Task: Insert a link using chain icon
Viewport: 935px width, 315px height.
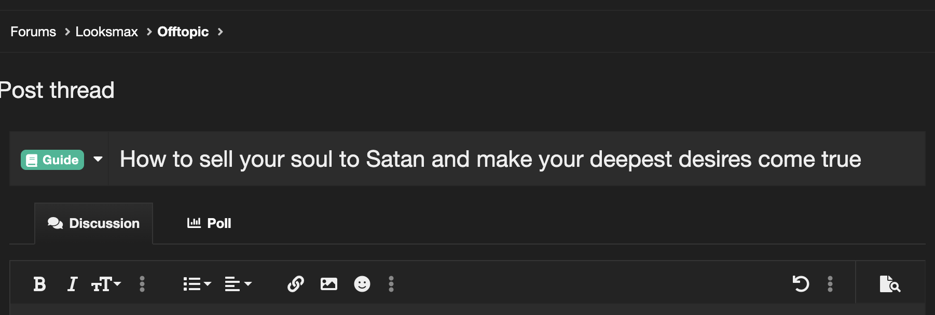Action: point(296,284)
